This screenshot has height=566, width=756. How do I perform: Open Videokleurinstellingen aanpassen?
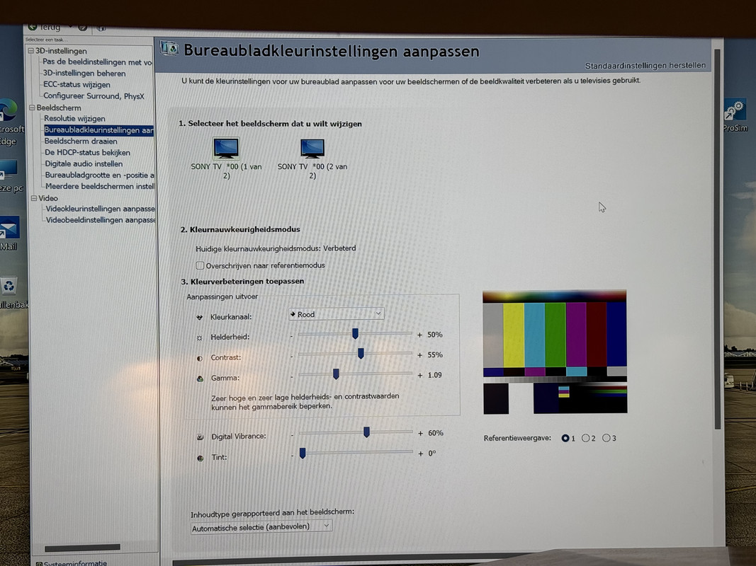[101, 209]
